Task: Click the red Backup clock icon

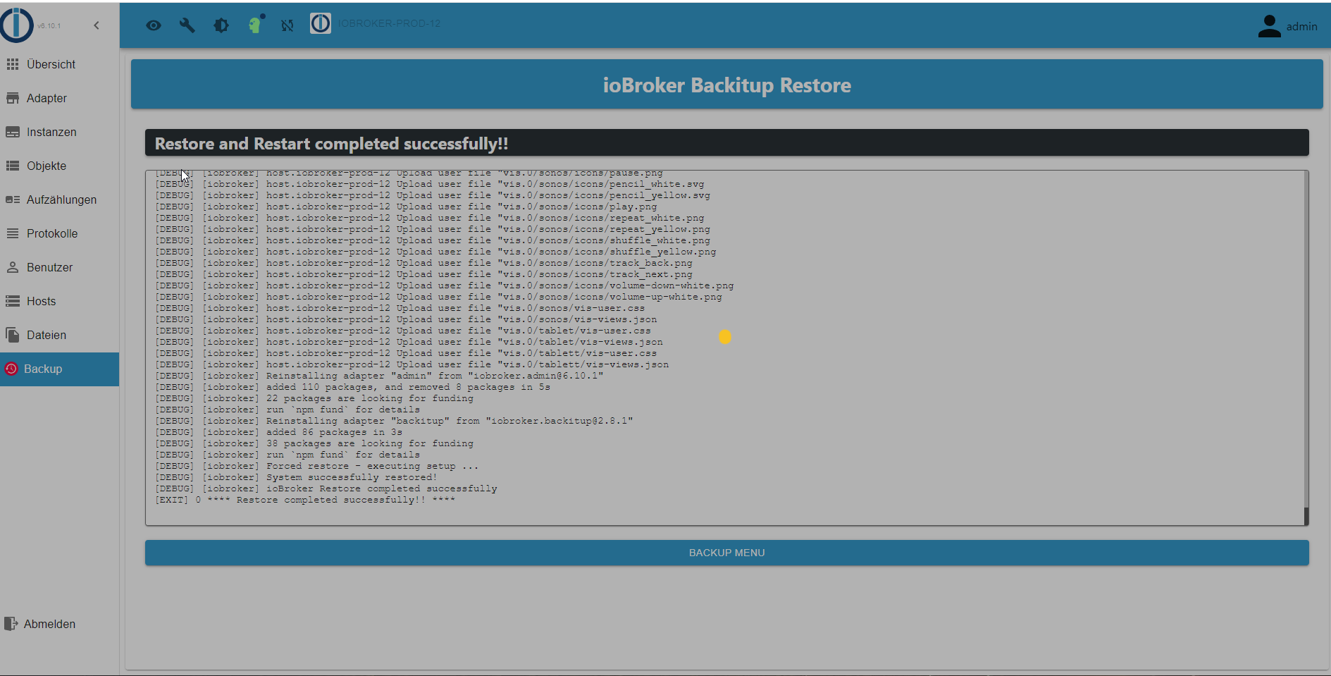Action: click(11, 369)
